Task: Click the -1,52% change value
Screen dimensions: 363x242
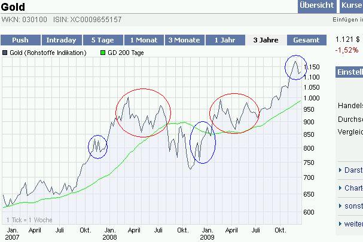Action: click(x=347, y=50)
